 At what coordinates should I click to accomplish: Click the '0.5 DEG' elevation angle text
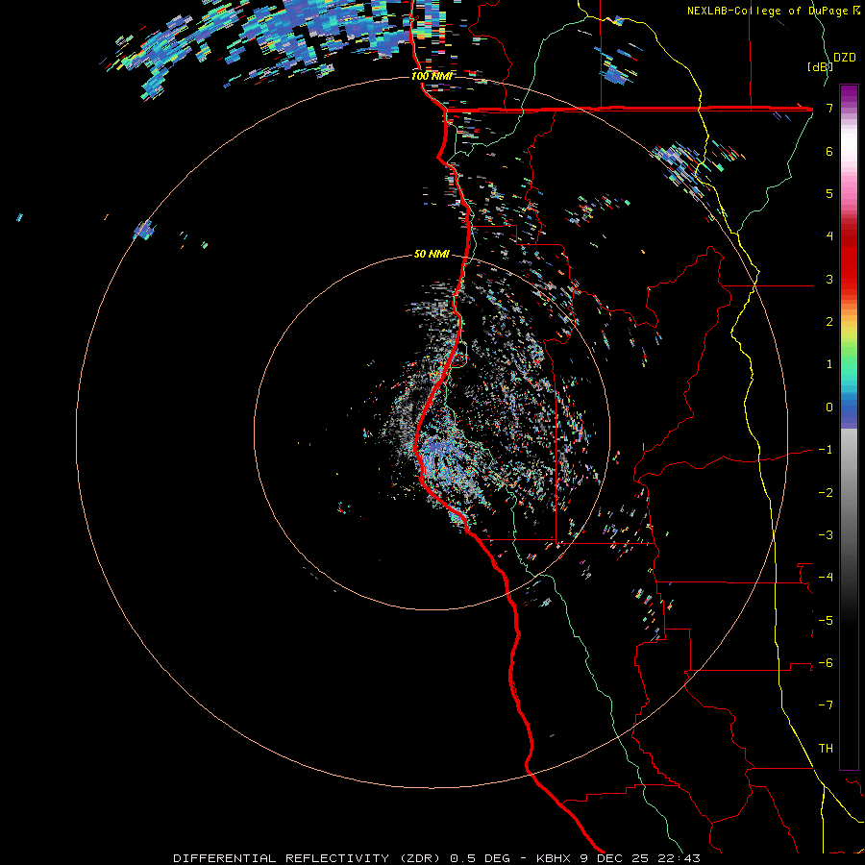(x=482, y=858)
